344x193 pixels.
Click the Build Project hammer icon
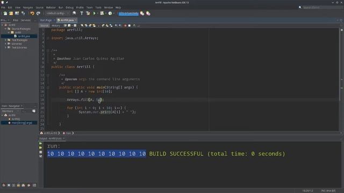click(x=82, y=13)
